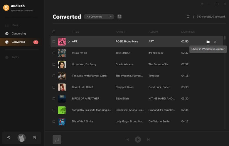The height and width of the screenshot is (146, 229).
Task: Check the Die With A Smile checkbox
Action: click(x=54, y=121)
